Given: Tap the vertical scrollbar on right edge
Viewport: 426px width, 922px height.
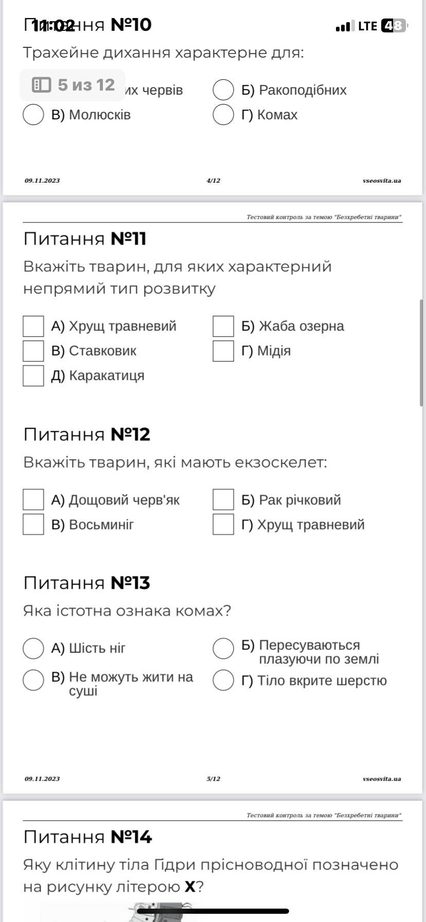Looking at the screenshot, I should tap(422, 353).
